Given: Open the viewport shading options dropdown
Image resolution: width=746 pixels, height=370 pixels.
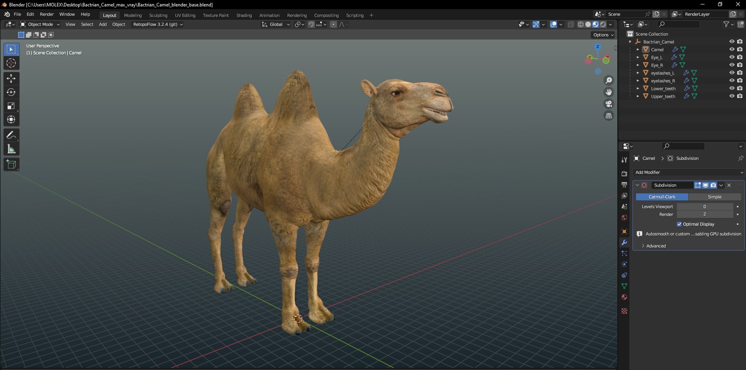Looking at the screenshot, I should (x=611, y=24).
